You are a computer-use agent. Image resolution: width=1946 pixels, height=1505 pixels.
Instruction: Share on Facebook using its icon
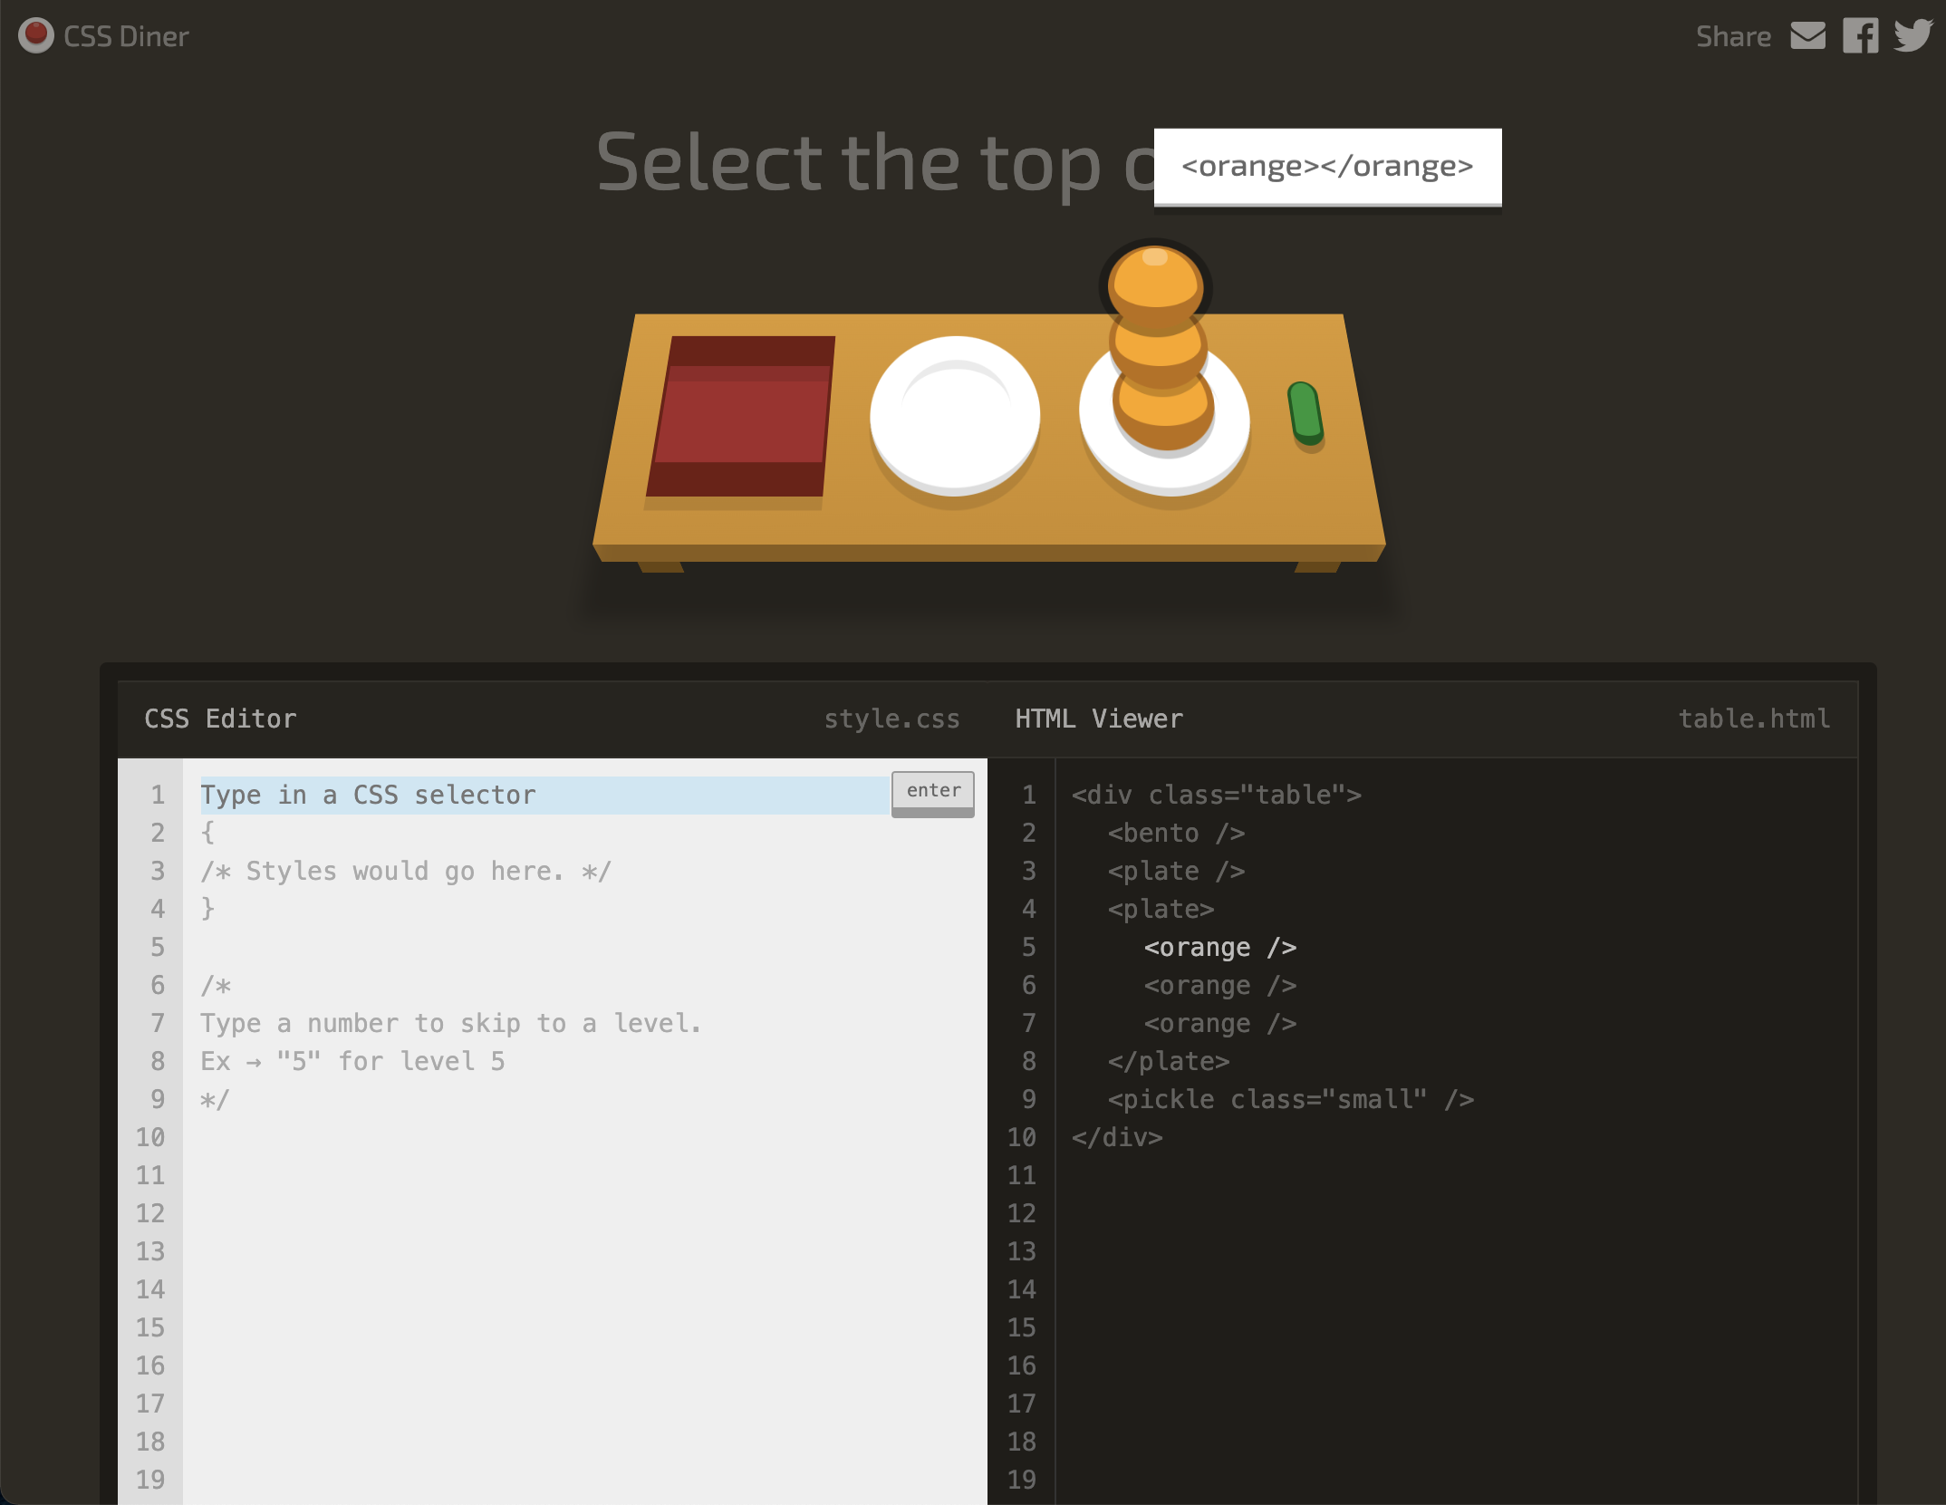pyautogui.click(x=1860, y=36)
